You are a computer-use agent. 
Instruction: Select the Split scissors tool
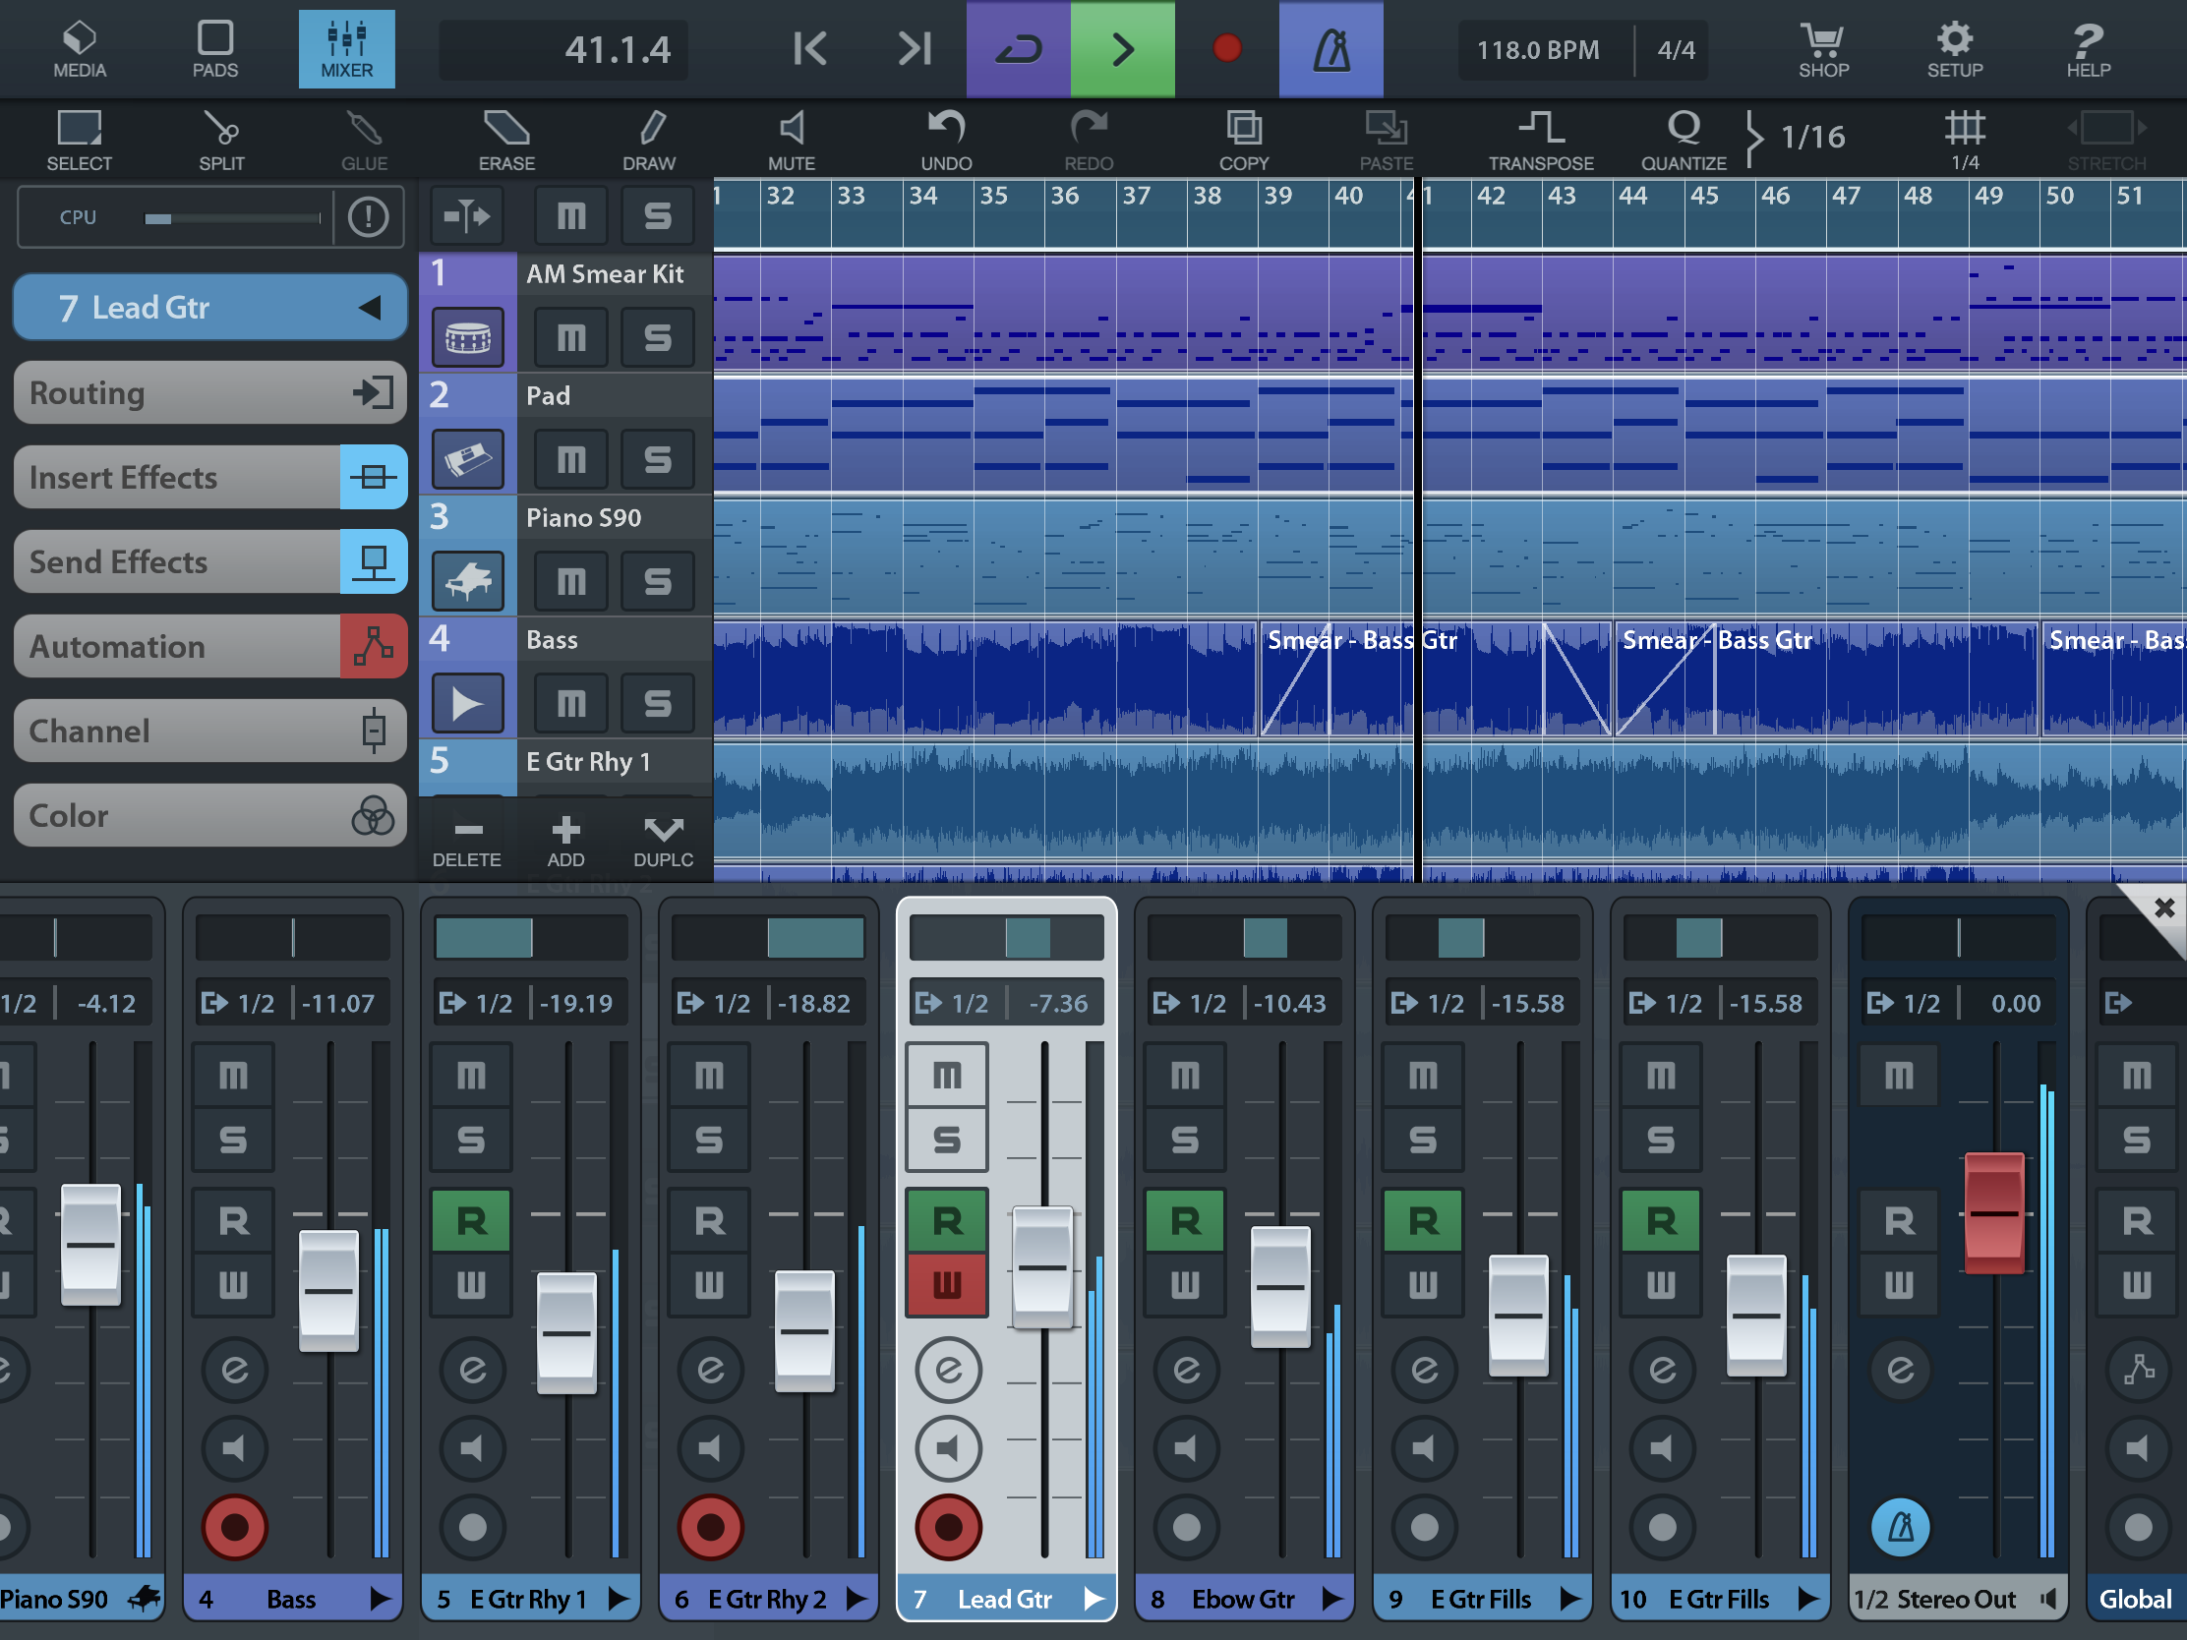pyautogui.click(x=220, y=140)
